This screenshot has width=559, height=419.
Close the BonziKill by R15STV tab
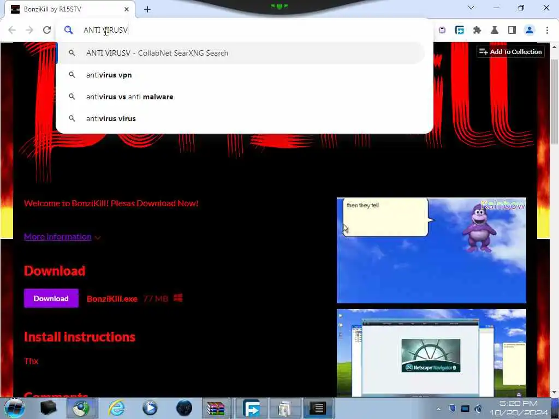point(127,9)
